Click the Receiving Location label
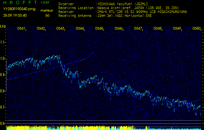Image resolution: width=204 pixels, height=130 pixels. point(76,8)
